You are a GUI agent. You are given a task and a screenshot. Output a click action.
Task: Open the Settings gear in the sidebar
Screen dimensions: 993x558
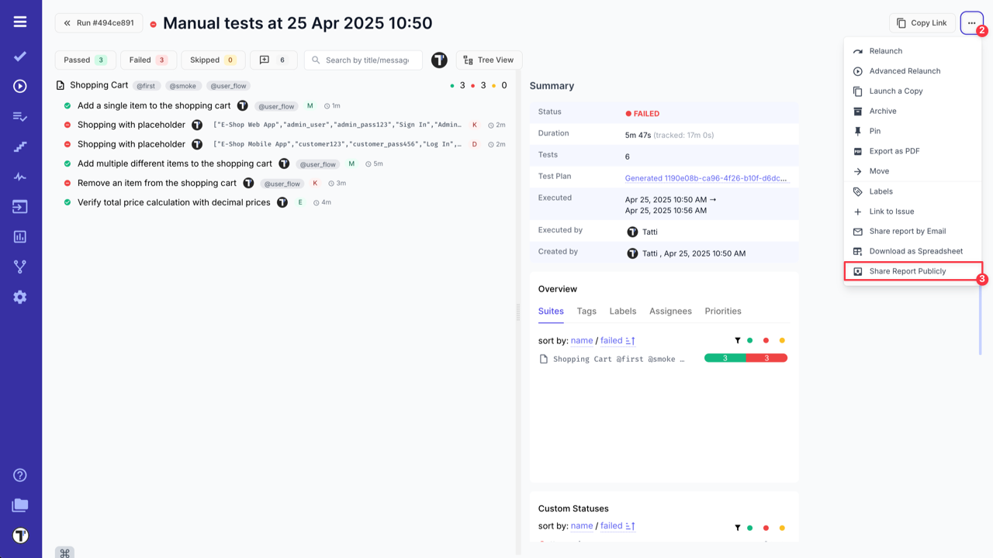(19, 296)
